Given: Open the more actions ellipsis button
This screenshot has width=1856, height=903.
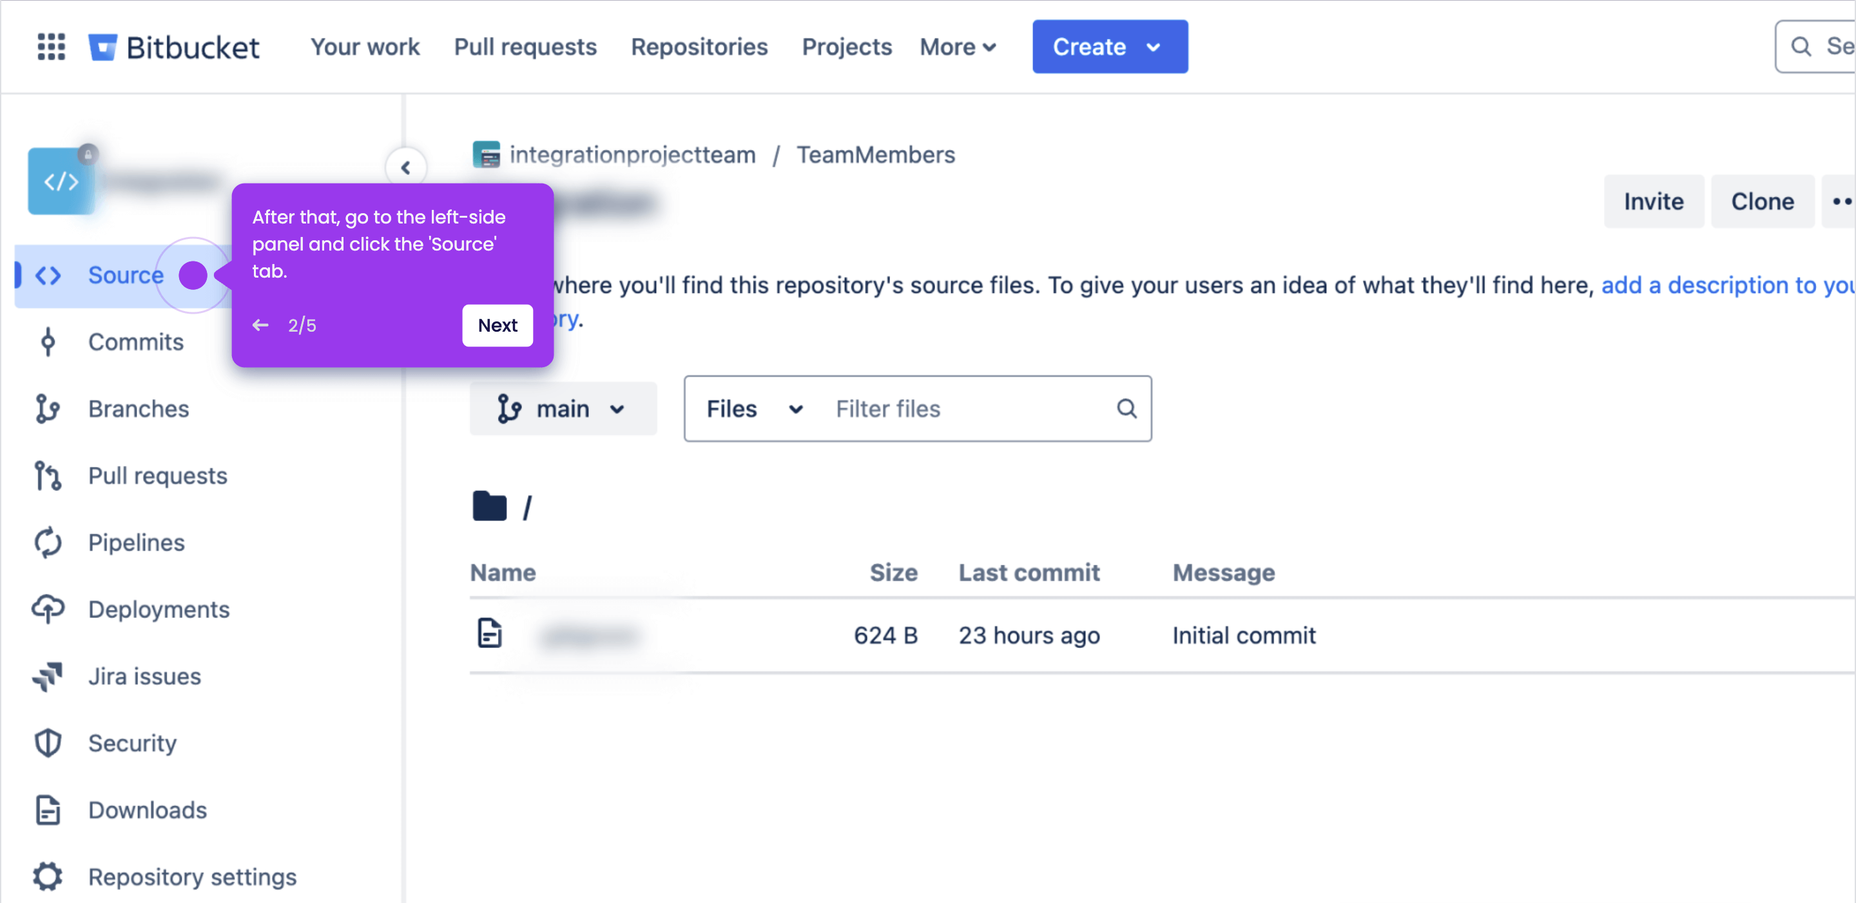Looking at the screenshot, I should tap(1838, 202).
